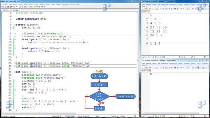Click Paste icon in Code::Blocks toolbar
The image size is (210, 118).
point(25,7)
